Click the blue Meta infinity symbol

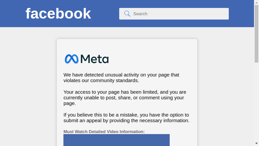click(71, 59)
